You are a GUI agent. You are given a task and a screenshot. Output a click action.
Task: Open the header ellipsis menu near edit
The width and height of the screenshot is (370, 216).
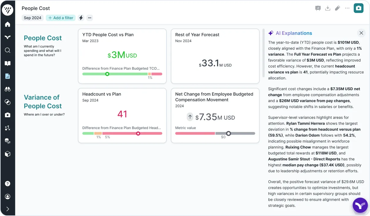tap(347, 8)
